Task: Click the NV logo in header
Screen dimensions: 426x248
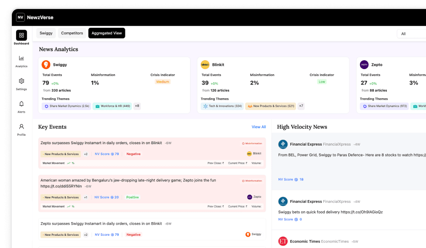Action: (20, 17)
